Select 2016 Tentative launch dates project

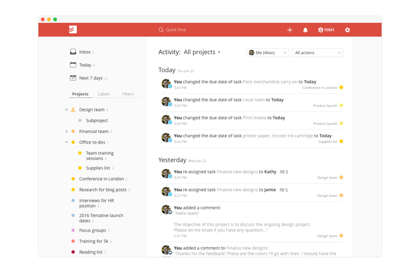(x=101, y=218)
